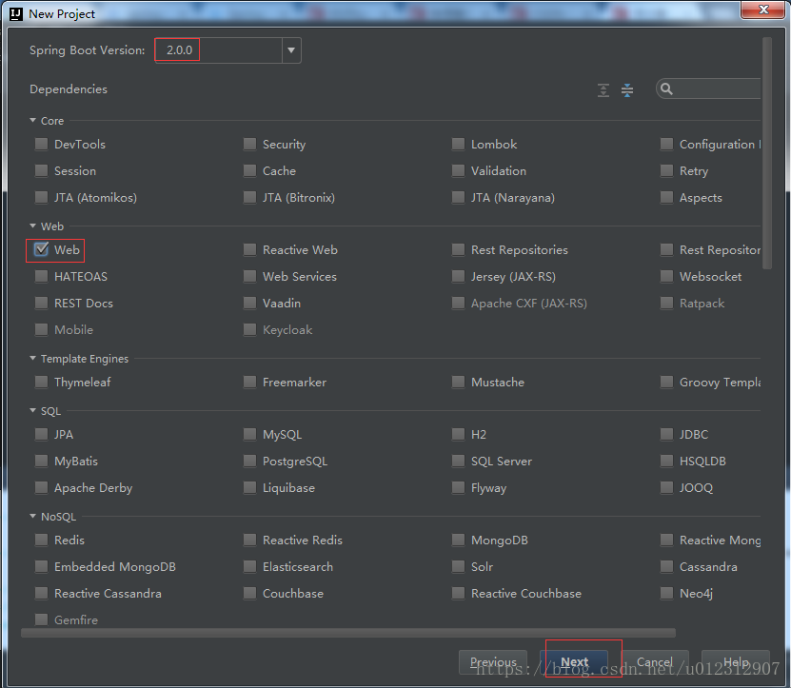
Task: Click the dependency search field
Action: 708,89
